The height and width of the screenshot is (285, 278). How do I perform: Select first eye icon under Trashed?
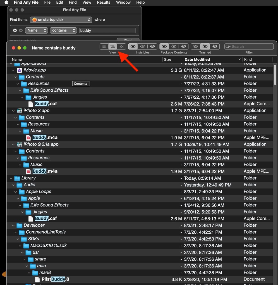click(195, 46)
